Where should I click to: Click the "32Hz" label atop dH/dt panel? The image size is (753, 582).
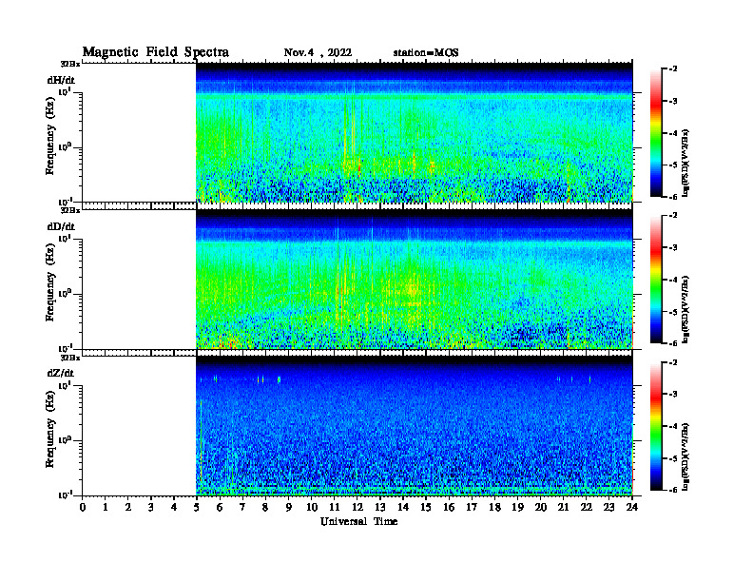pyautogui.click(x=70, y=64)
